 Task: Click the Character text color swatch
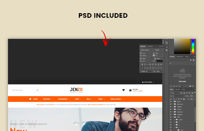(x=160, y=61)
